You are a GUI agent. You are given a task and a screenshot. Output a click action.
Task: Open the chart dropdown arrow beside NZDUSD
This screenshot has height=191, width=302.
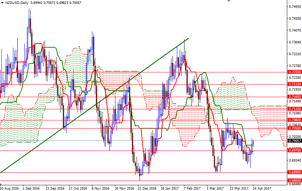tap(2, 3)
